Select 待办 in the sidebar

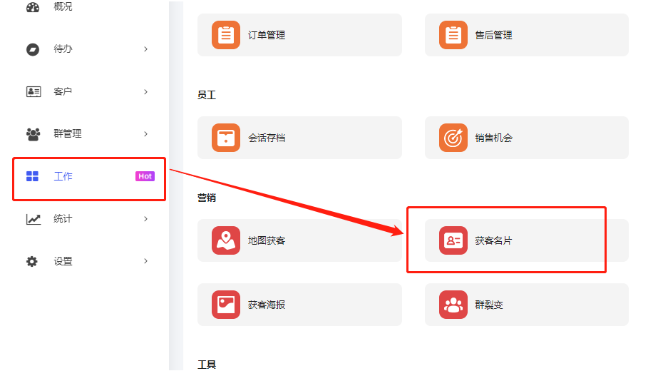pos(63,49)
